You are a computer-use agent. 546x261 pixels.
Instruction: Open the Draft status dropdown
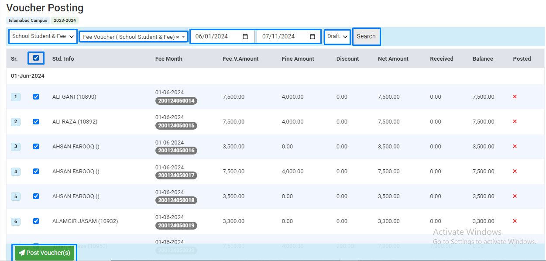click(338, 36)
